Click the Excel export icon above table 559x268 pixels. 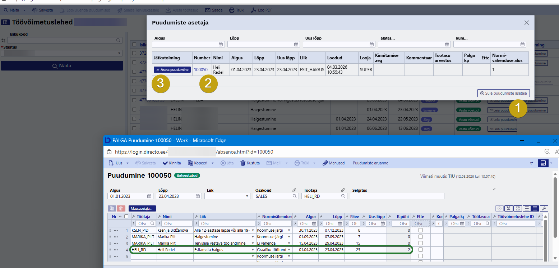coord(508,208)
